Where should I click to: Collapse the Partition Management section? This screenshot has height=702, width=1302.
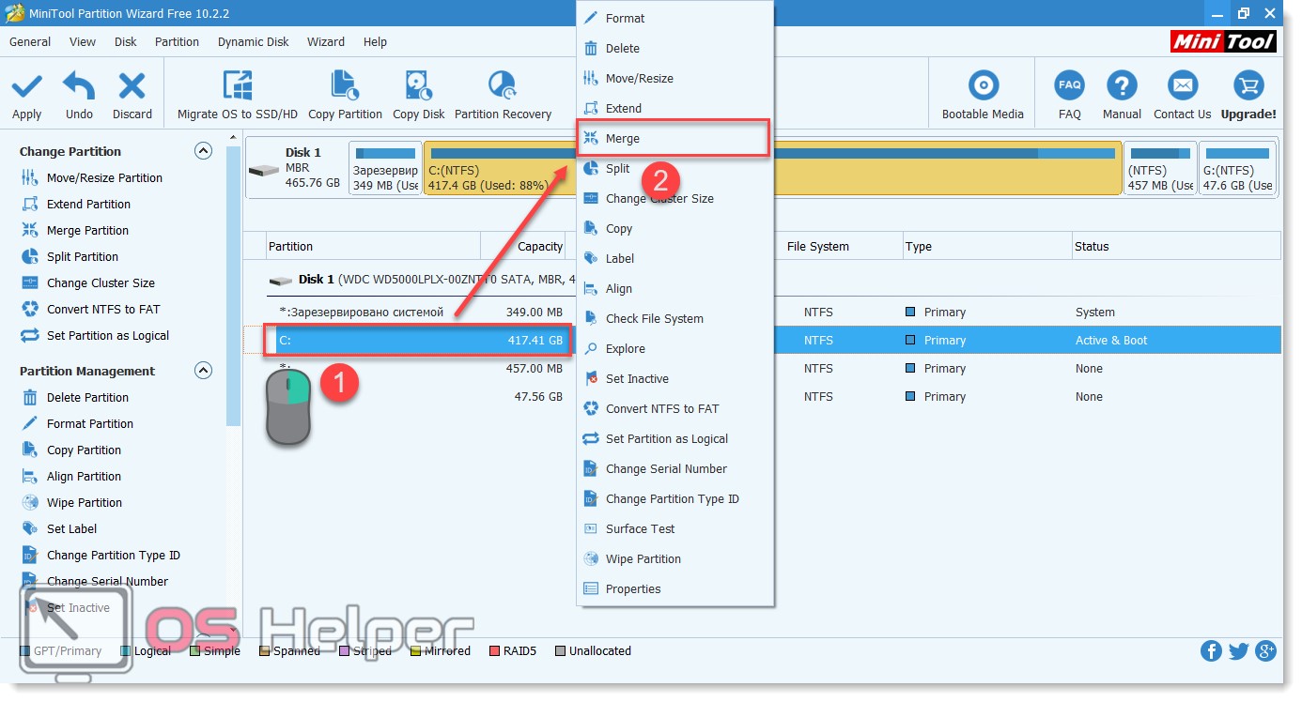(x=203, y=371)
